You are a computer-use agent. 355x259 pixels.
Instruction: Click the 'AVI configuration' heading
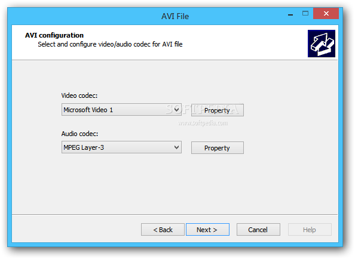coord(54,35)
